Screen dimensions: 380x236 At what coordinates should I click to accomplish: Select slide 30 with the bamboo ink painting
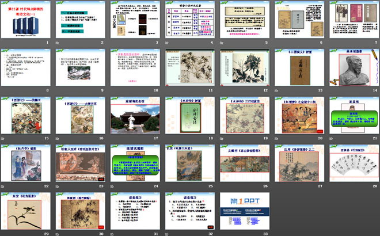coord(81,211)
